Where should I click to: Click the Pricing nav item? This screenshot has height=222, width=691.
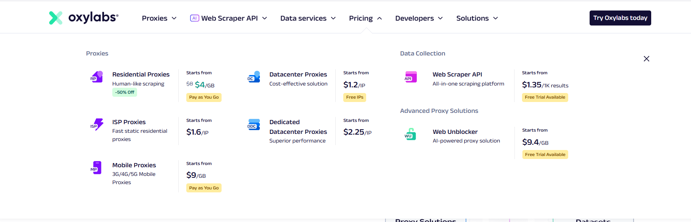tap(365, 18)
